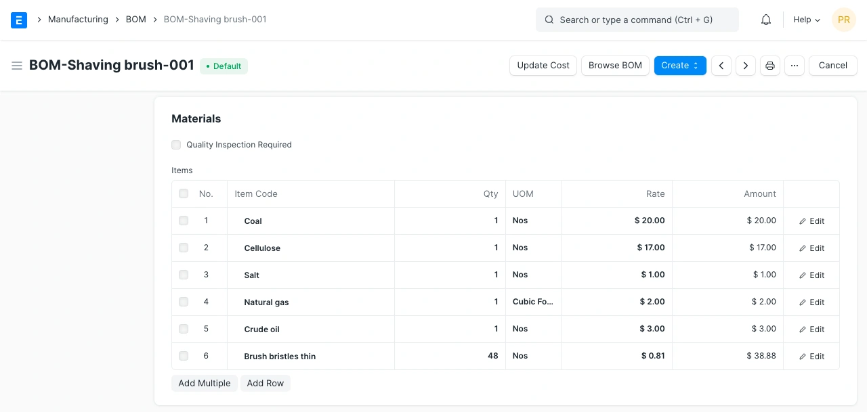Open the PR user avatar
Screen dimensions: 867x412
click(x=843, y=20)
